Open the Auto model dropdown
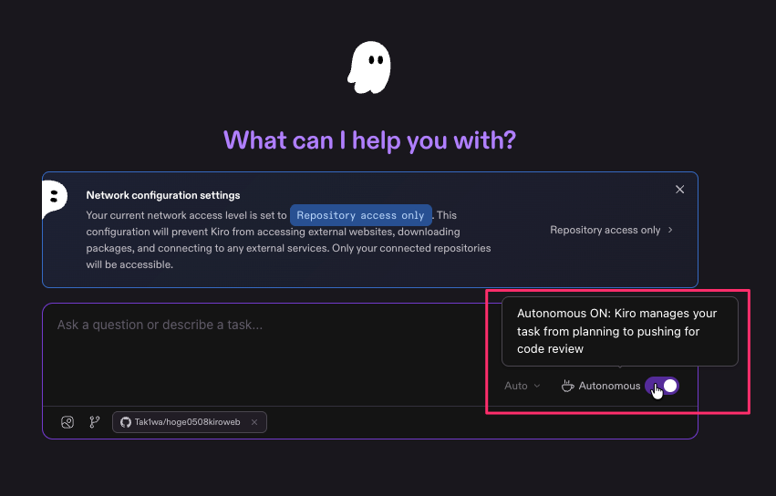Image resolution: width=776 pixels, height=496 pixels. (523, 386)
